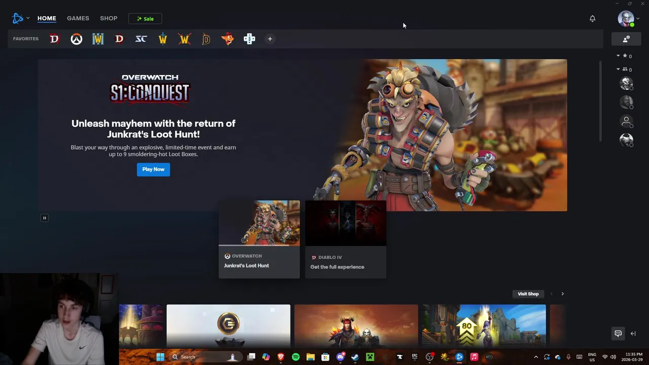Open the gold coin shop item

tap(228, 326)
